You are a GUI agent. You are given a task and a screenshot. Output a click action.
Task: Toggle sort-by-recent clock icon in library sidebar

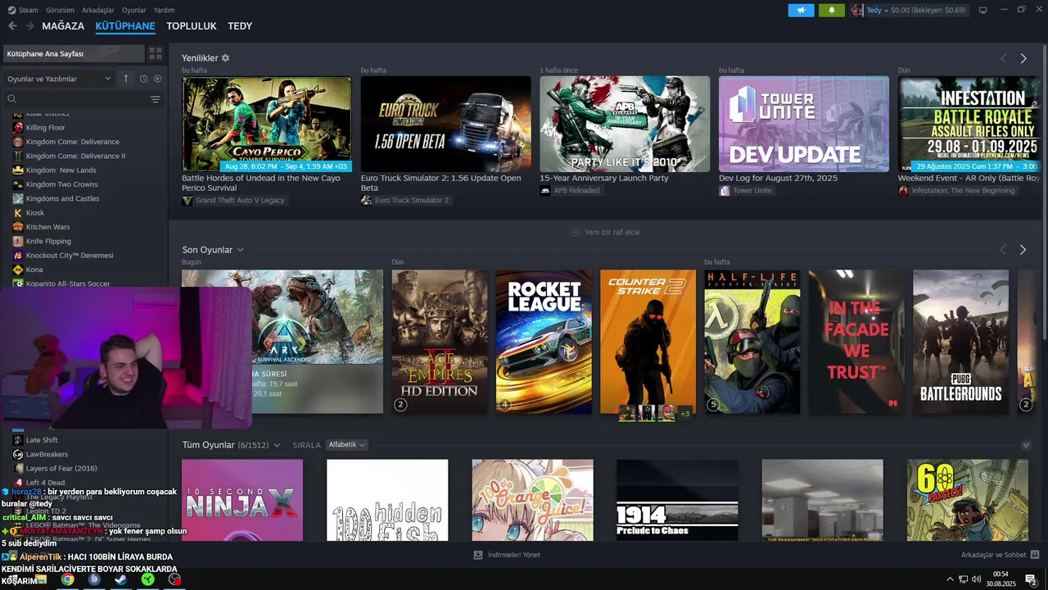pyautogui.click(x=143, y=79)
